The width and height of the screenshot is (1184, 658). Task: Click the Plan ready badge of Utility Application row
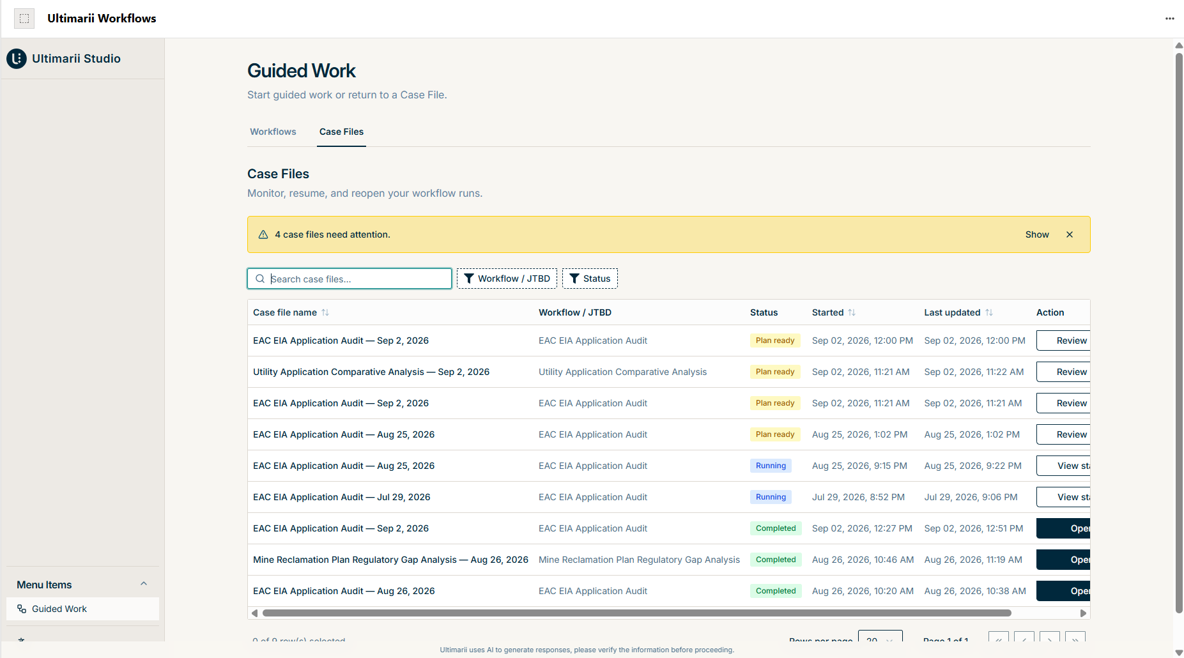click(x=775, y=372)
